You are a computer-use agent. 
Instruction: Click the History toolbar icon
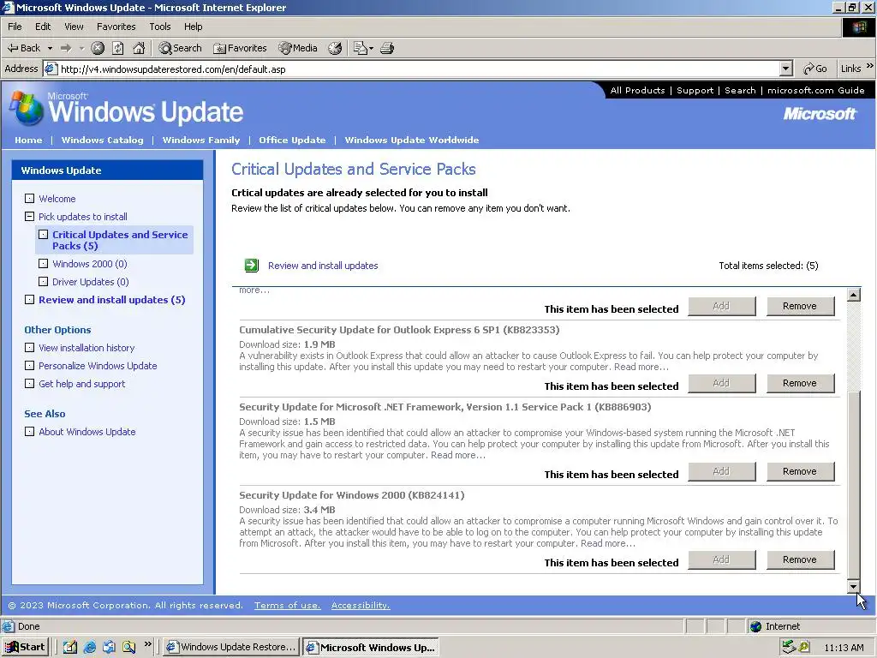(335, 48)
